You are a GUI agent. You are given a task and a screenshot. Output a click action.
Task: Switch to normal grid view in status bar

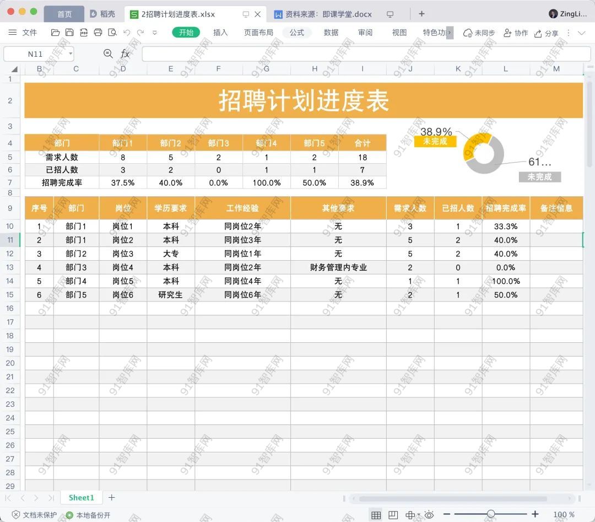[376, 515]
